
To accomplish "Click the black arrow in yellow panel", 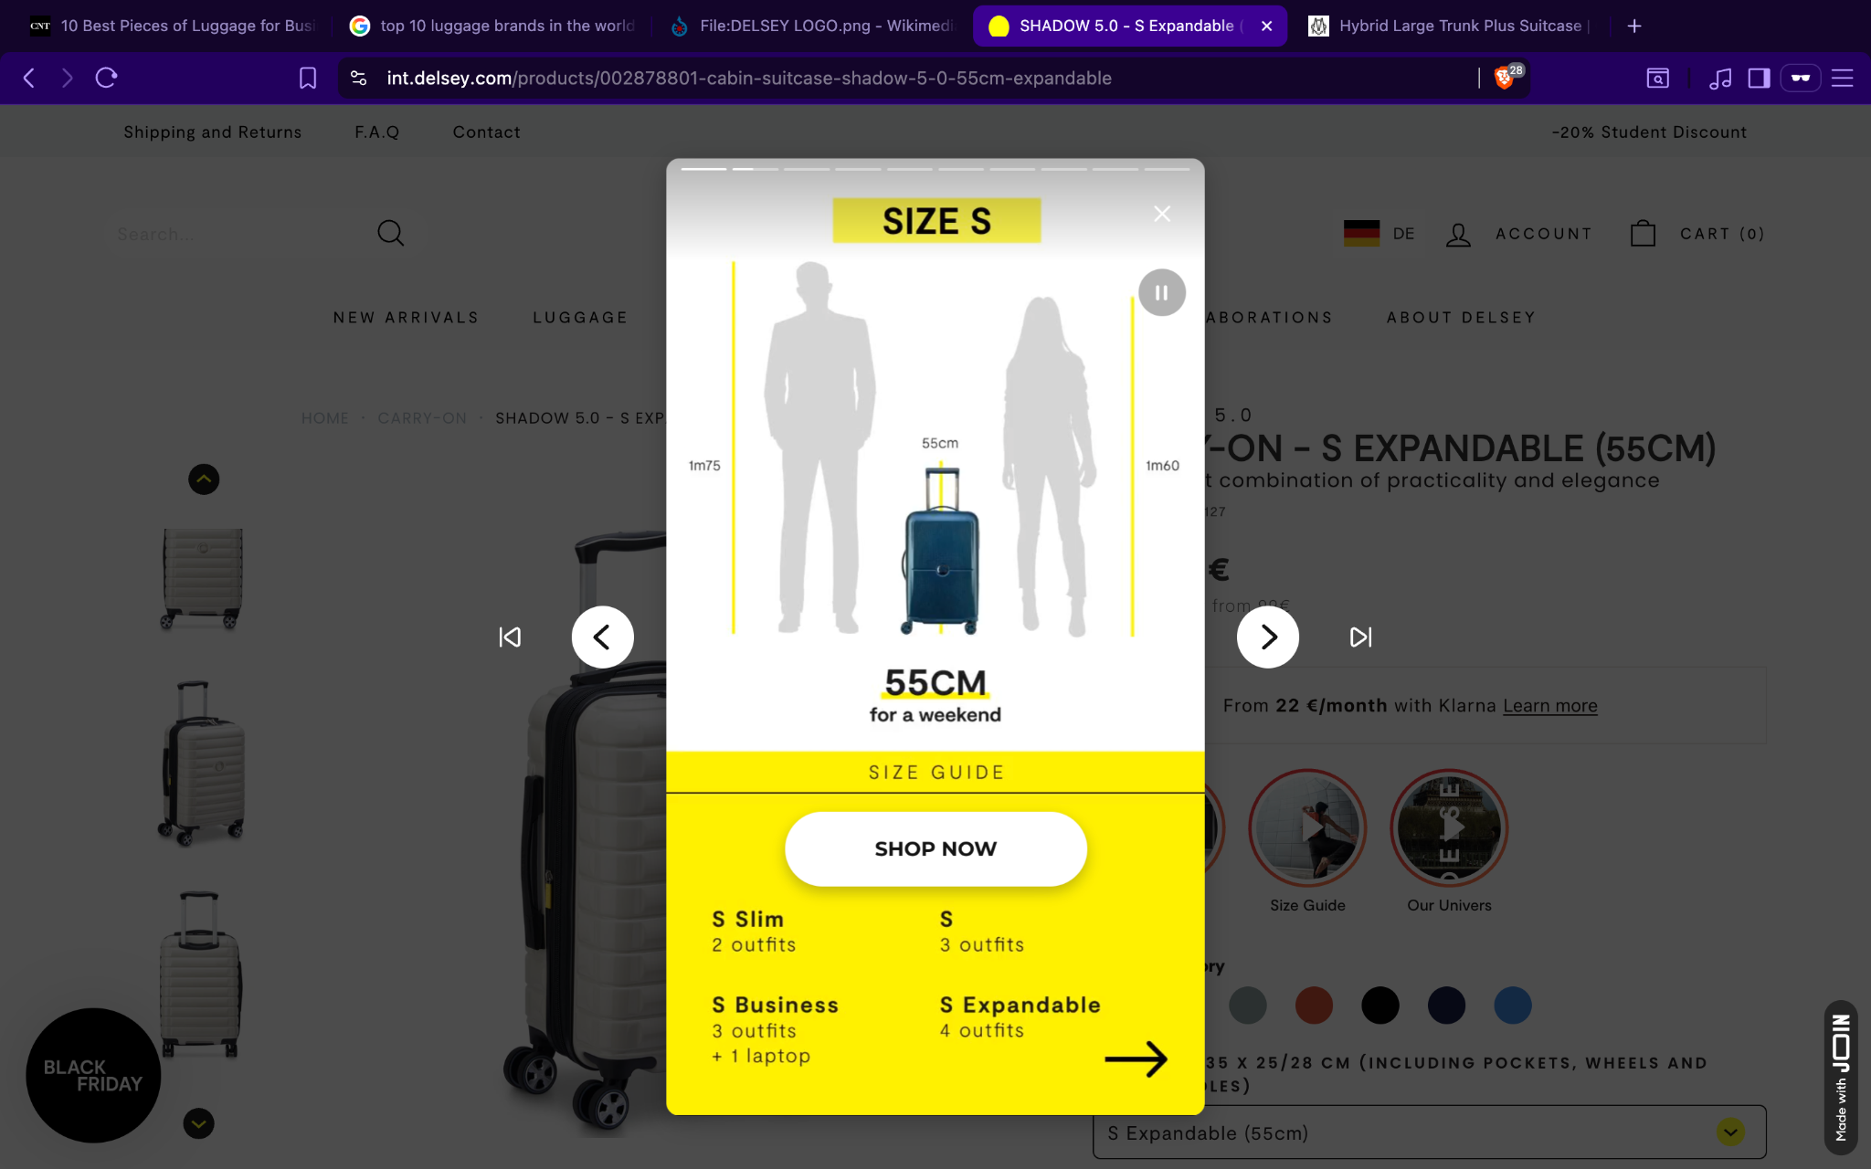I will tap(1136, 1059).
